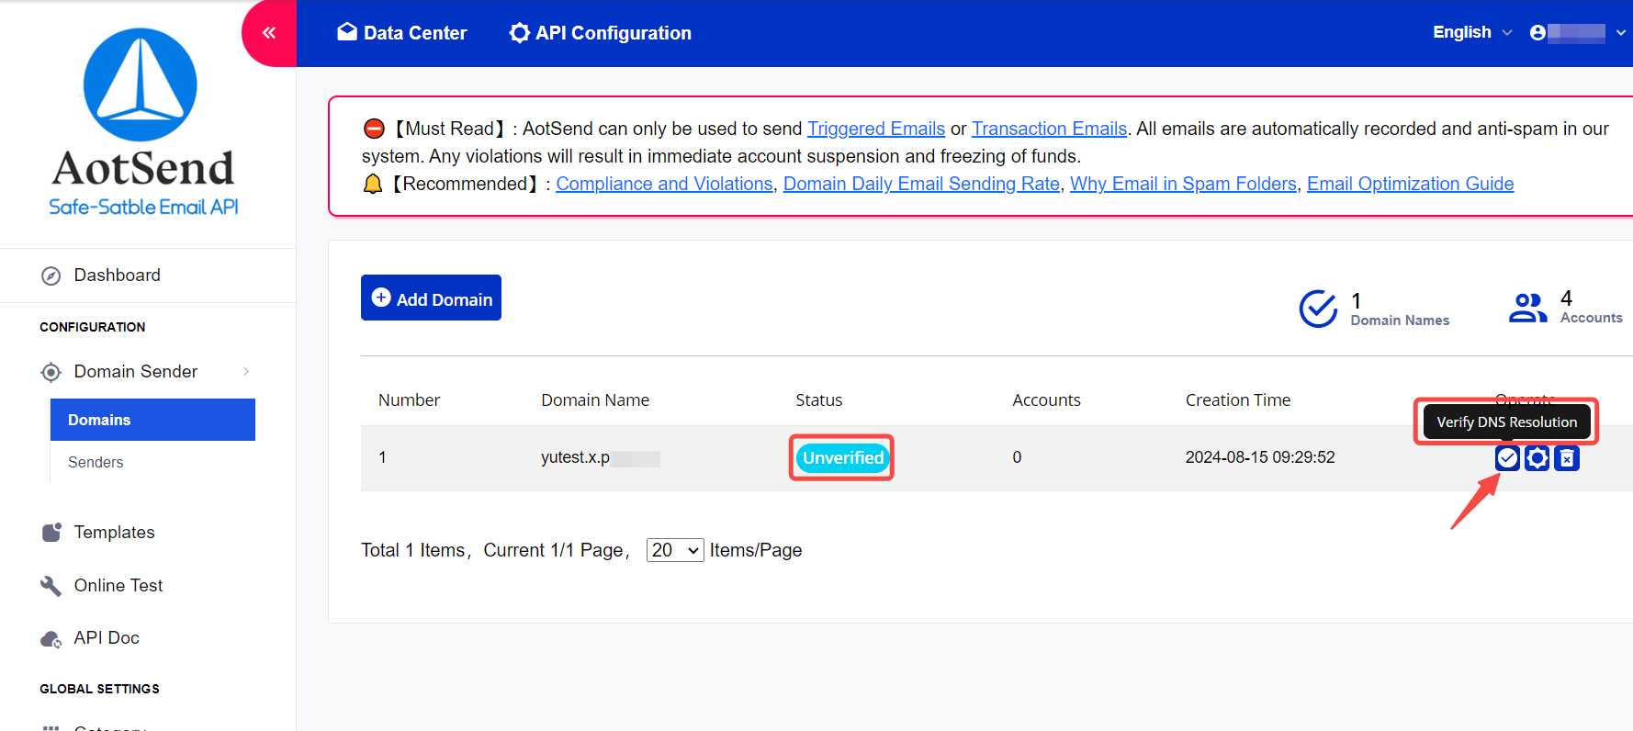Click the CONFIGURATION section heading
The image size is (1633, 731).
point(93,327)
